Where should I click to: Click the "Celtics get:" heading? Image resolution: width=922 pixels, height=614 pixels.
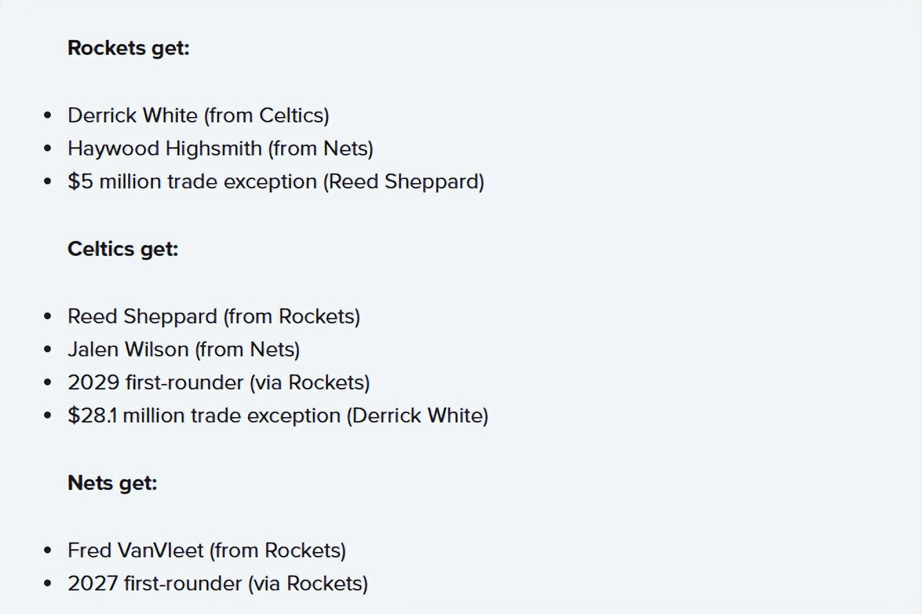[x=123, y=248]
